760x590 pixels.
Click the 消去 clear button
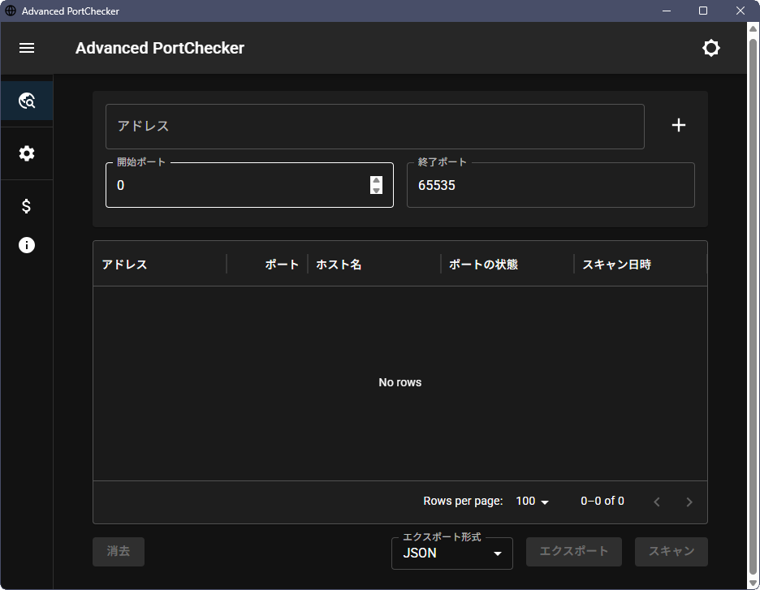click(x=119, y=551)
